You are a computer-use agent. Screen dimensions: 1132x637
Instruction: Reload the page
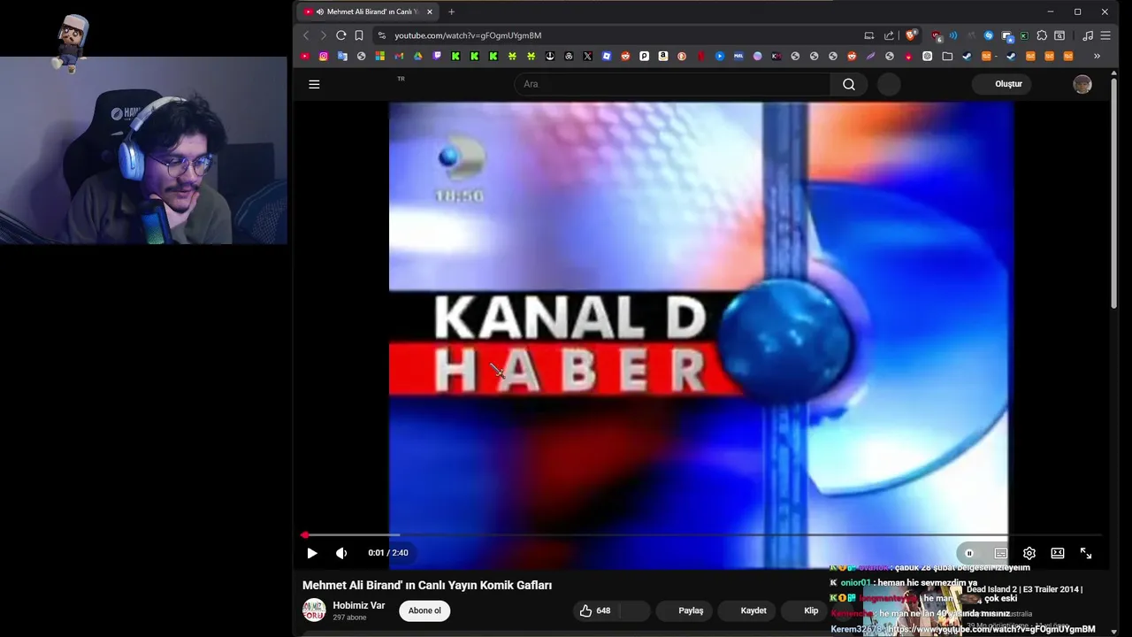(340, 35)
